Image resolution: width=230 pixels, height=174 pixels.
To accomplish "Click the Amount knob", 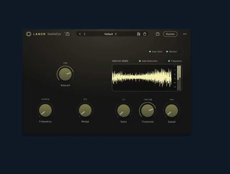I will click(65, 74).
